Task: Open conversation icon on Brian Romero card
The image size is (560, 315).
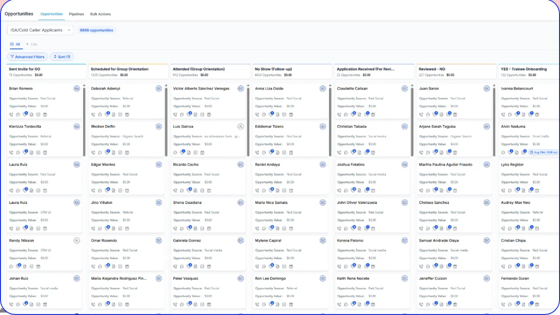Action: click(x=18, y=114)
